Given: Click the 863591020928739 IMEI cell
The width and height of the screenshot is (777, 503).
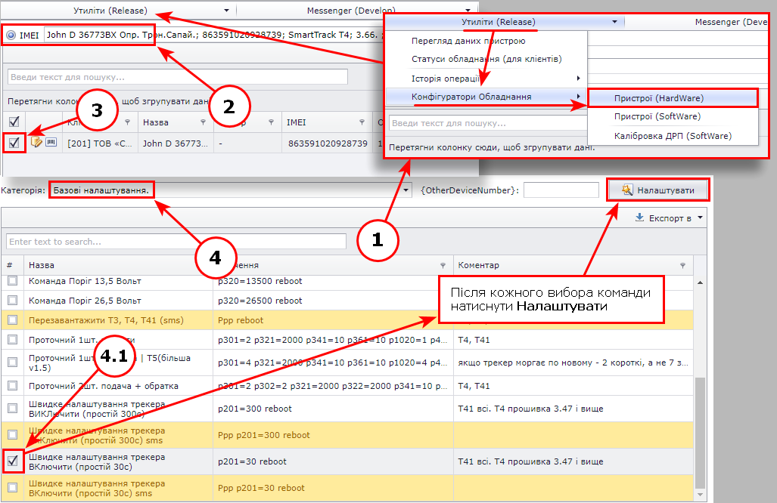Looking at the screenshot, I should click(x=328, y=143).
